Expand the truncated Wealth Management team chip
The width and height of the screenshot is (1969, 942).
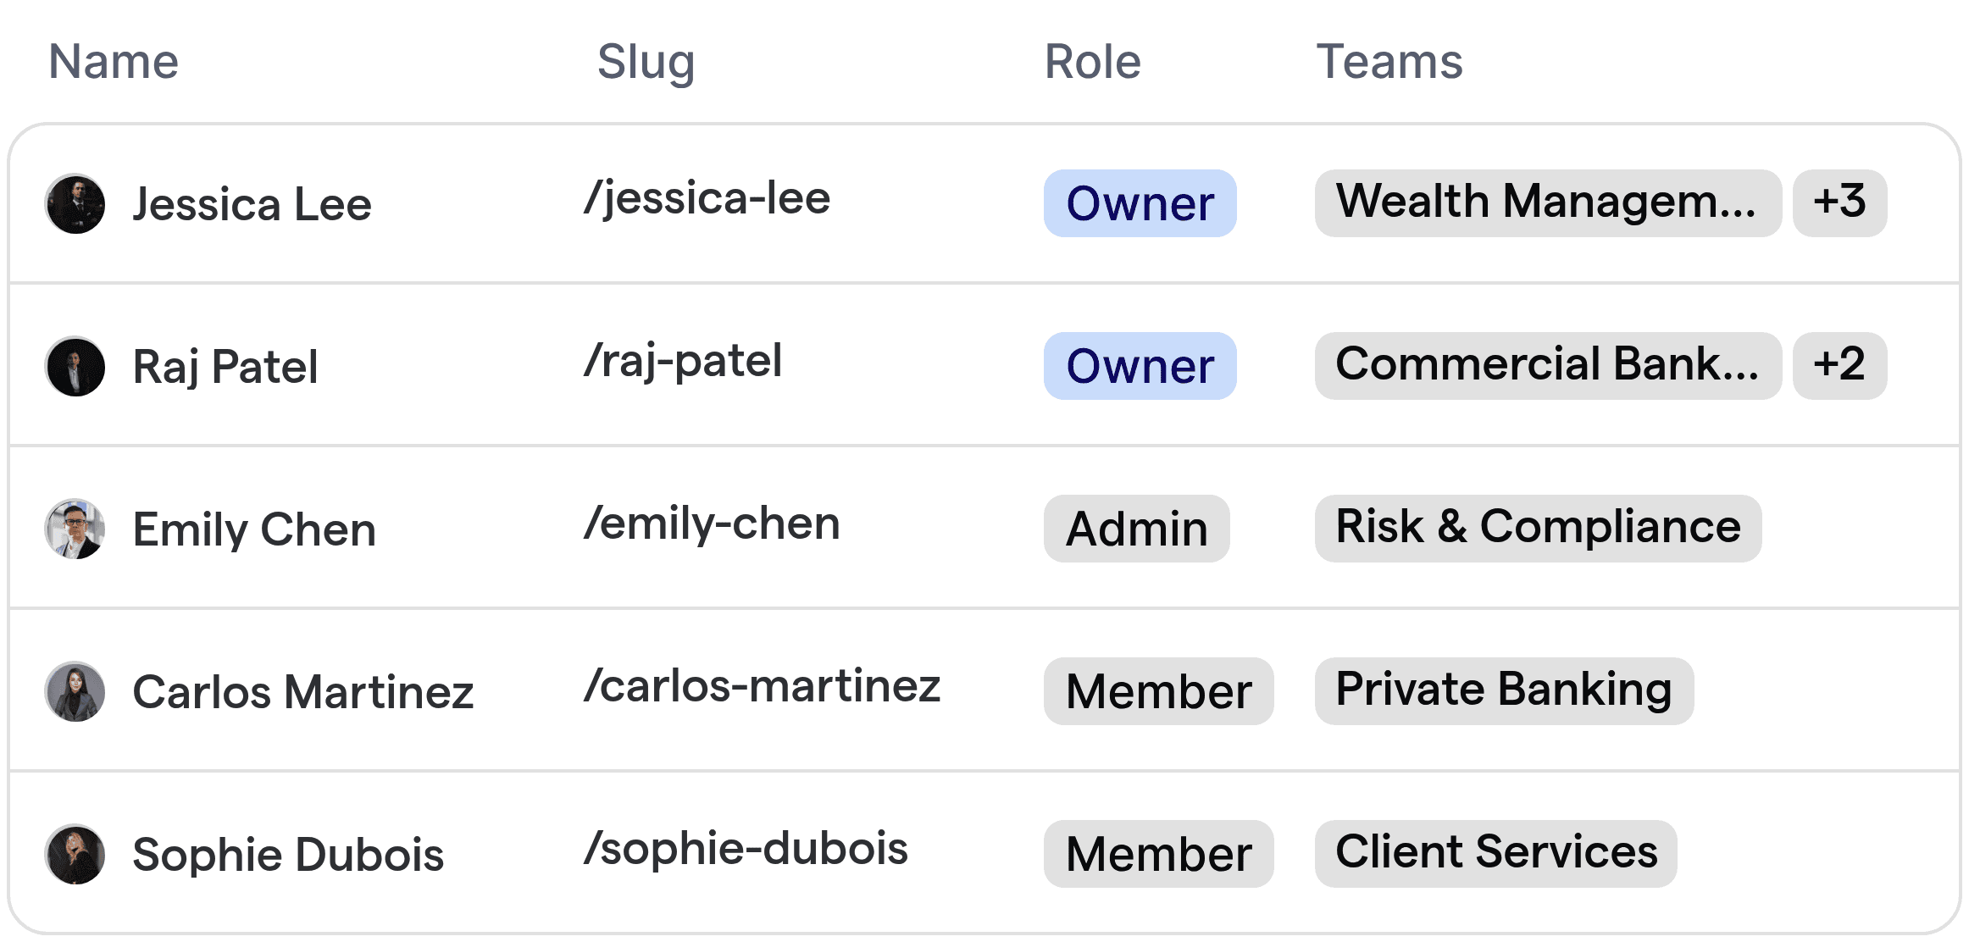click(1547, 202)
